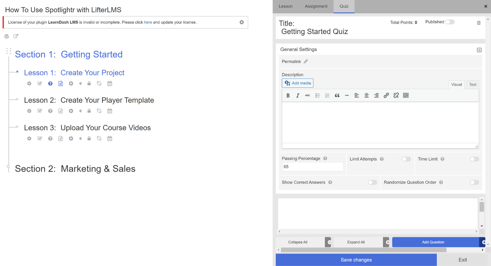The height and width of the screenshot is (266, 491).
Task: Click the audio speaker icon under Lesson 3
Action: tap(80, 139)
